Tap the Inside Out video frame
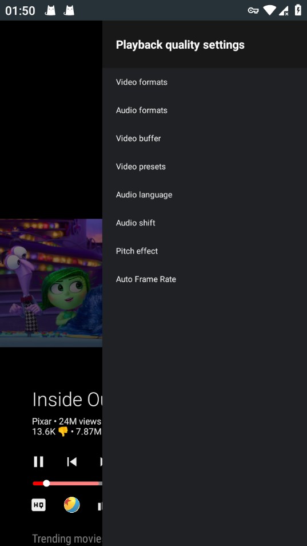 coord(51,283)
